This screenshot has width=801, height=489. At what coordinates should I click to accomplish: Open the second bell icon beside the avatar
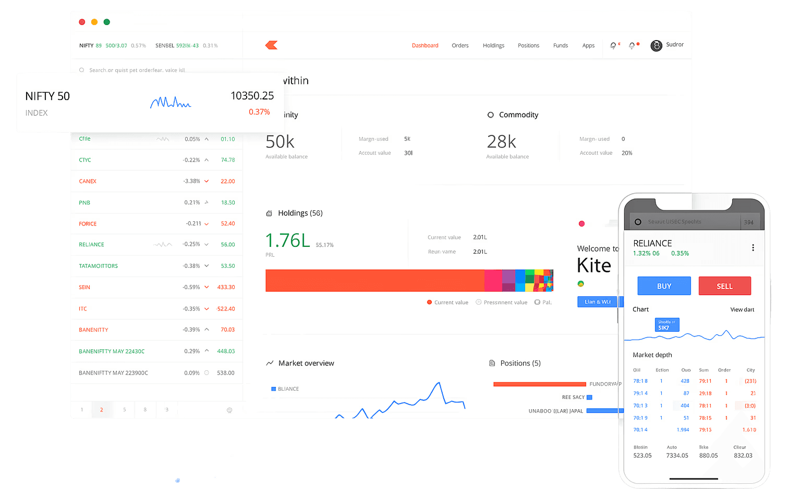[x=632, y=46]
